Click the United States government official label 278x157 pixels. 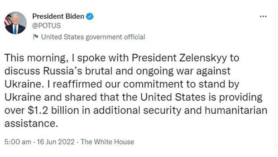93,37
